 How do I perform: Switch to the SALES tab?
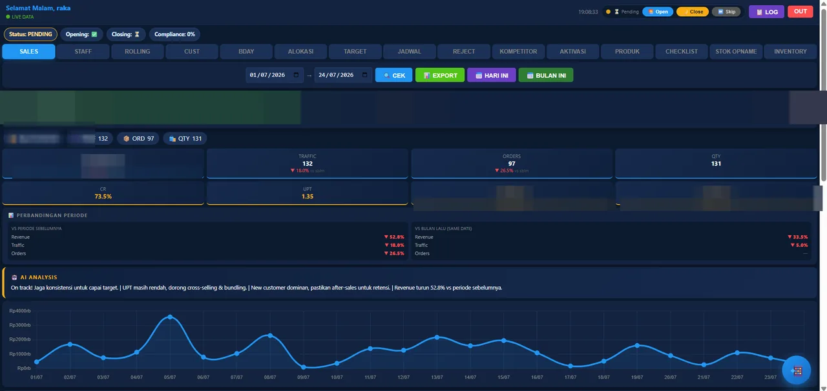[x=28, y=52]
